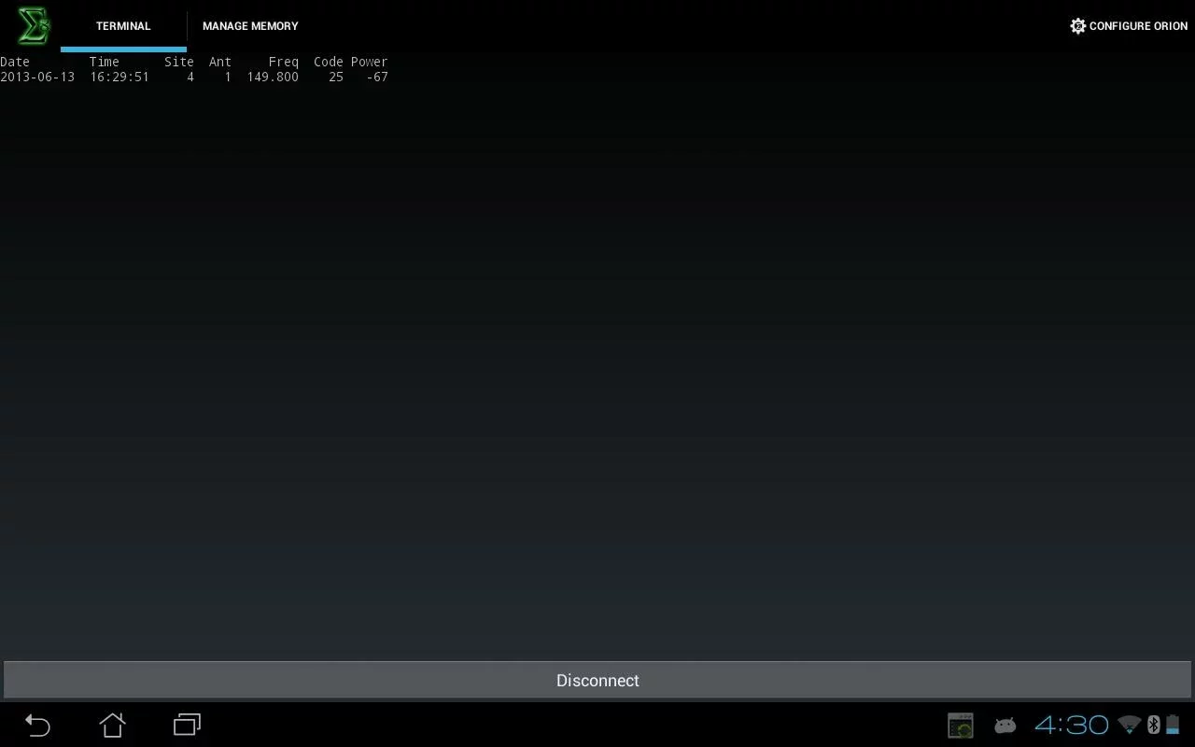Click the Code column header

[329, 62]
